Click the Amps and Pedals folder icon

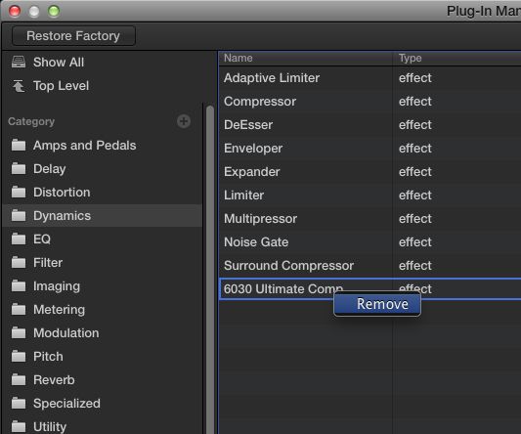pyautogui.click(x=19, y=146)
